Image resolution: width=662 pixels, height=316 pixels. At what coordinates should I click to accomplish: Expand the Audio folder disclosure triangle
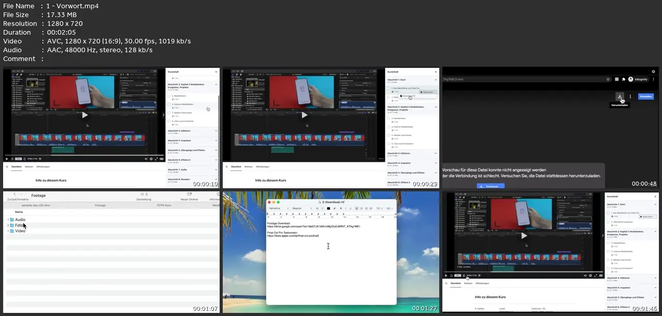(x=8, y=220)
